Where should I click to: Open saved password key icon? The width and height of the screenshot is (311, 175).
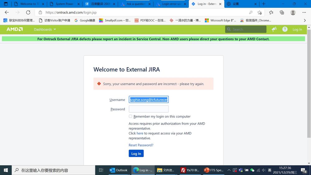(251, 12)
